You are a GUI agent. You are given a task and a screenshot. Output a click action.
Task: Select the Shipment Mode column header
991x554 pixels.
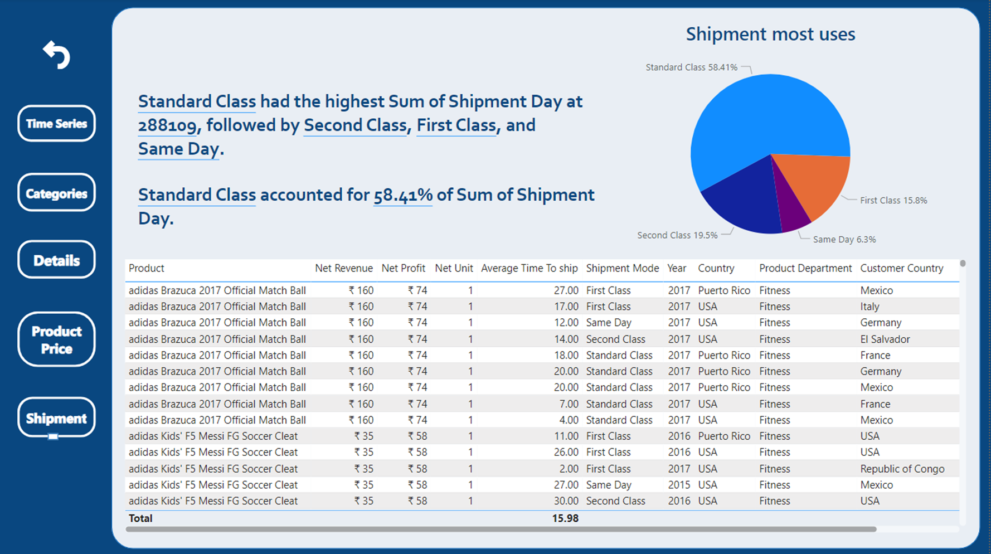click(x=622, y=268)
